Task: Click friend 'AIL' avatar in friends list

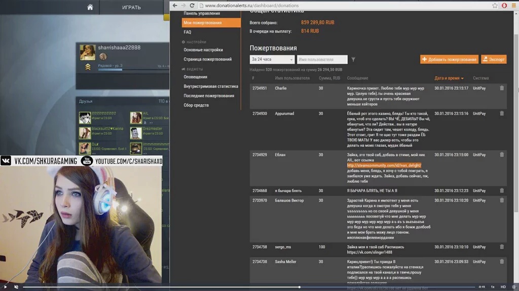Action: pyautogui.click(x=136, y=117)
